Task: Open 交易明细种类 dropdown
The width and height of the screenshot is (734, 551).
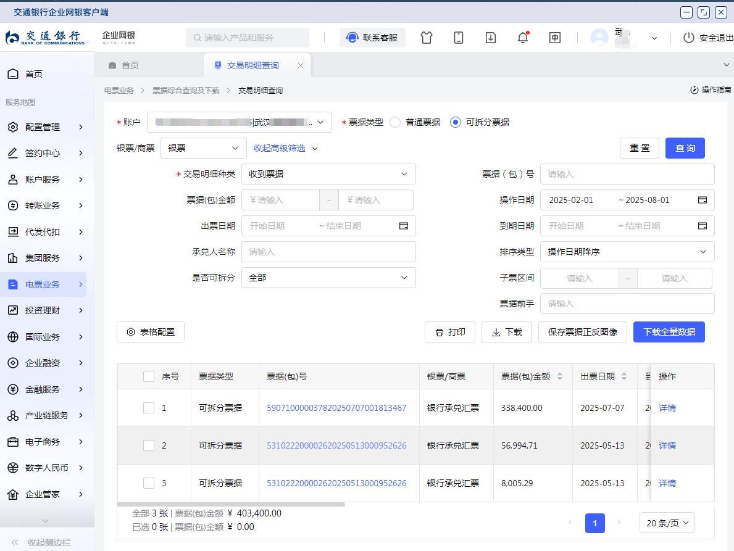Action: 328,174
